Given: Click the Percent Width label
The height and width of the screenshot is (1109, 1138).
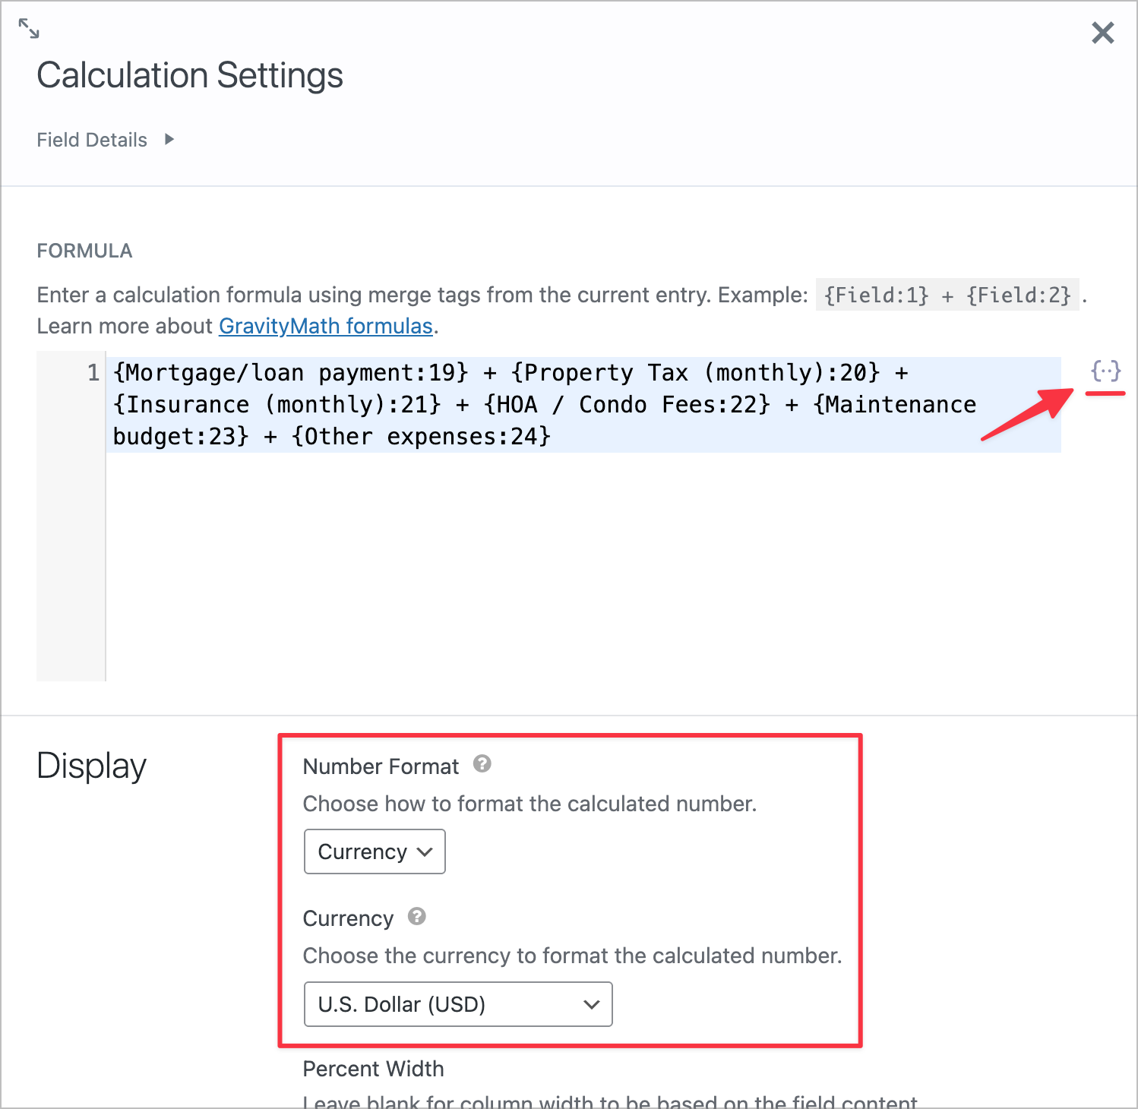Looking at the screenshot, I should point(373,1068).
